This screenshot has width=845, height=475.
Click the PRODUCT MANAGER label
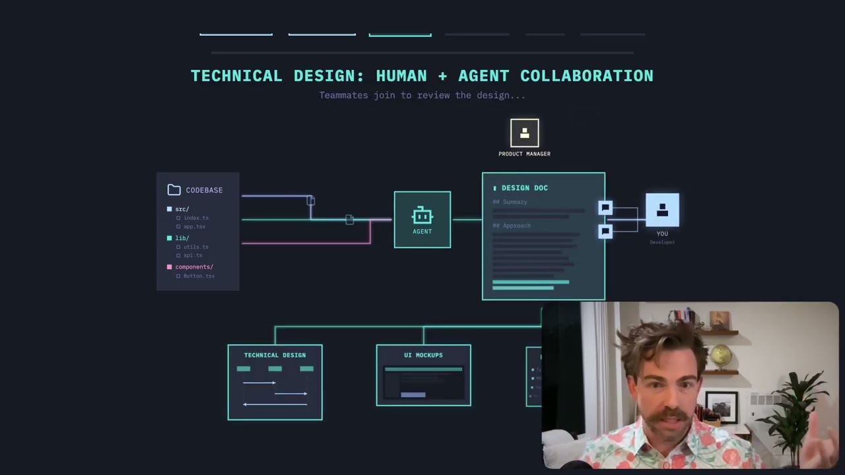click(525, 154)
